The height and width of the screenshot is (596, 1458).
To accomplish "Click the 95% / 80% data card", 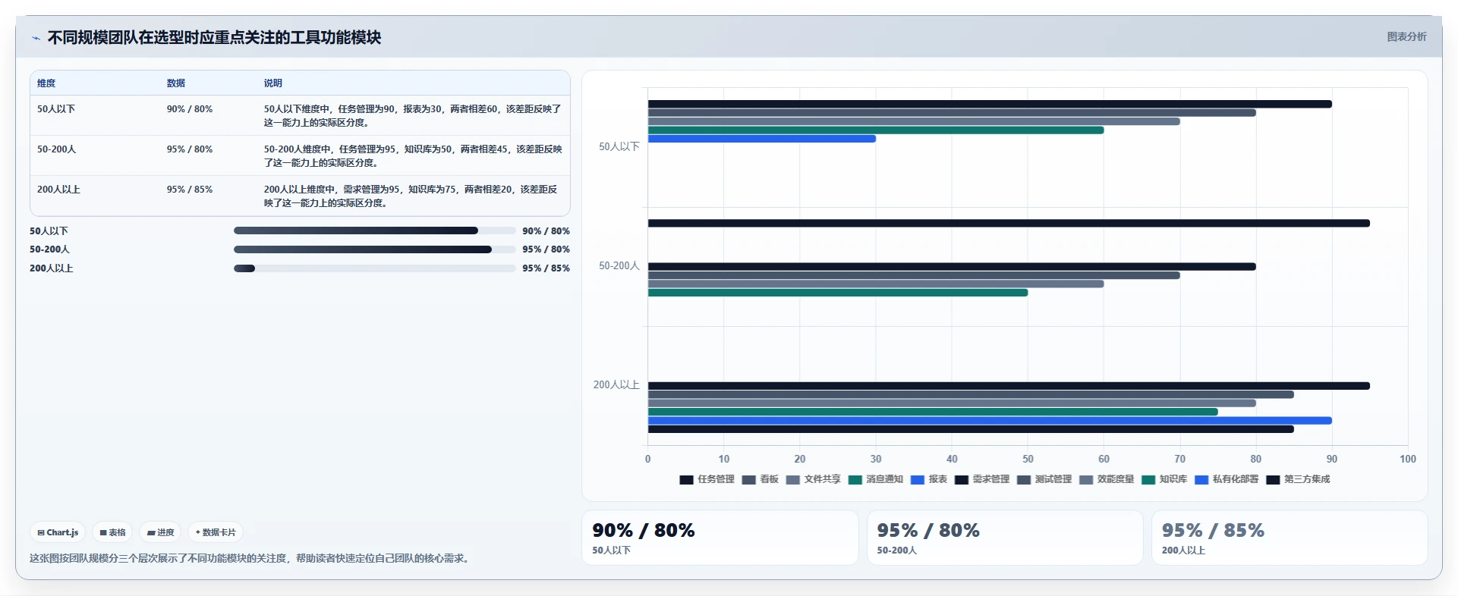I will click(1005, 538).
